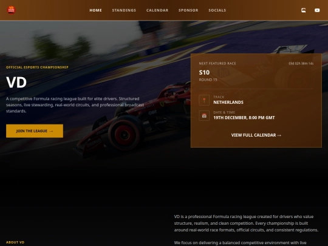Screen dimensions: 328x246
Task: Click the track location pin icon
Action: pos(204,100)
